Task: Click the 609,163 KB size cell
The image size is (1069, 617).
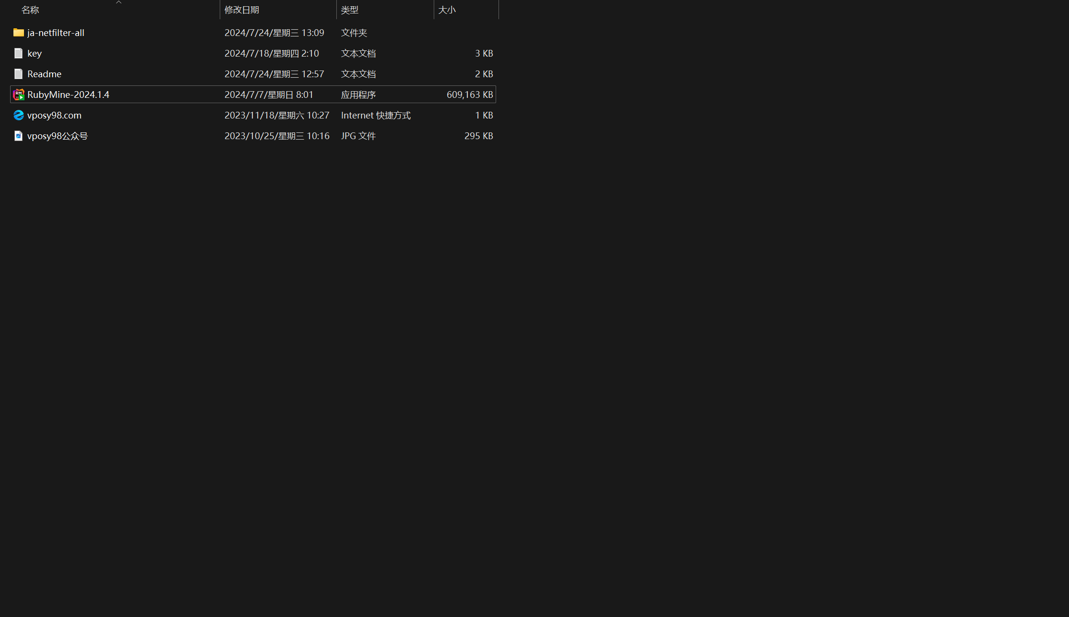Action: [x=469, y=95]
